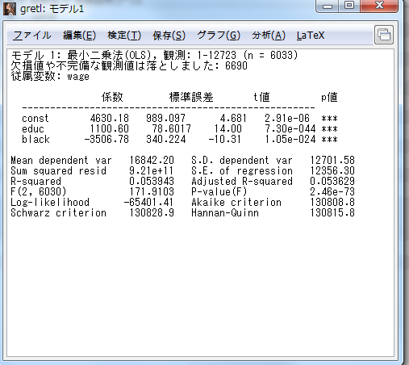Open the LaTeX menu
This screenshot has height=365, width=409.
(x=311, y=36)
